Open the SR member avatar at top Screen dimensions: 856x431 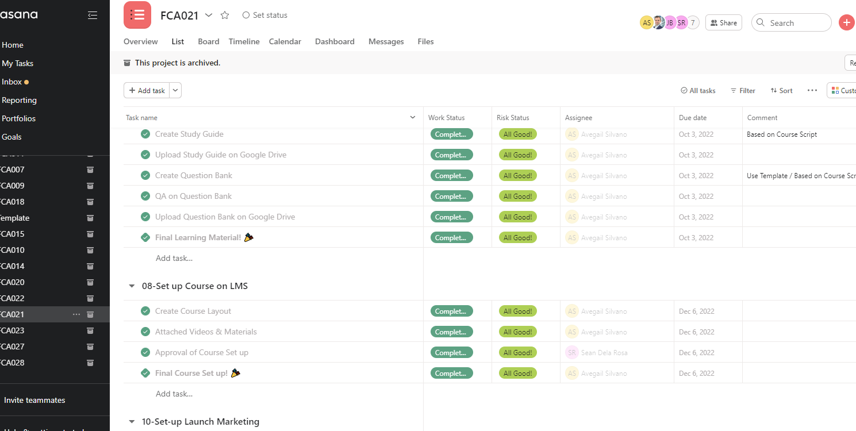point(681,22)
